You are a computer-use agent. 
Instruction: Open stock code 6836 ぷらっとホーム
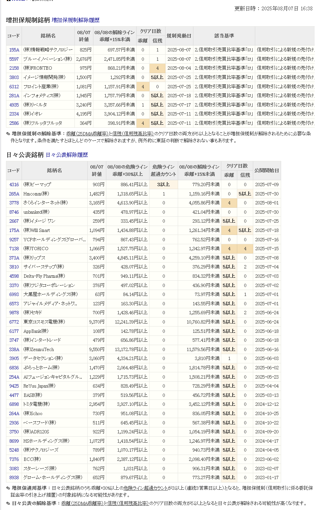pos(14,368)
